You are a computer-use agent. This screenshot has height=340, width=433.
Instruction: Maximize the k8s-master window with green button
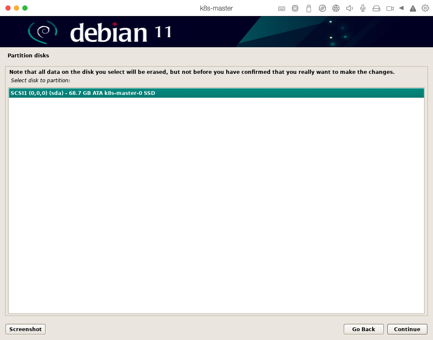25,8
